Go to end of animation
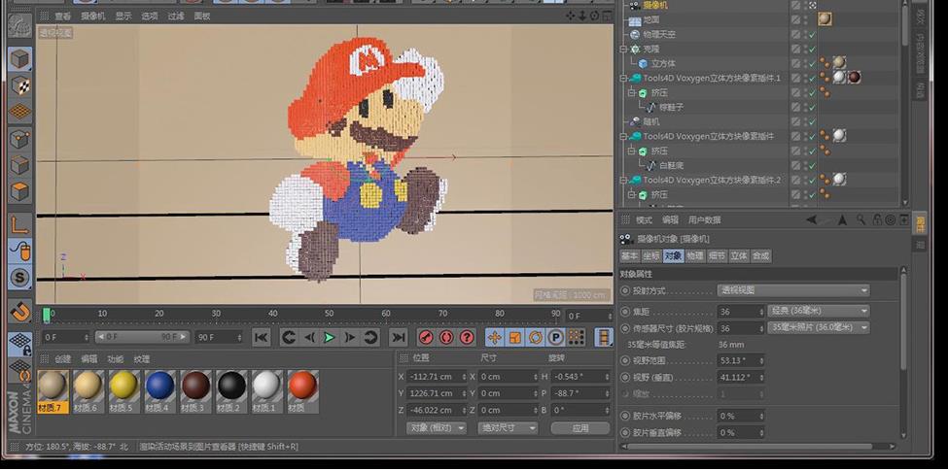 tap(398, 338)
